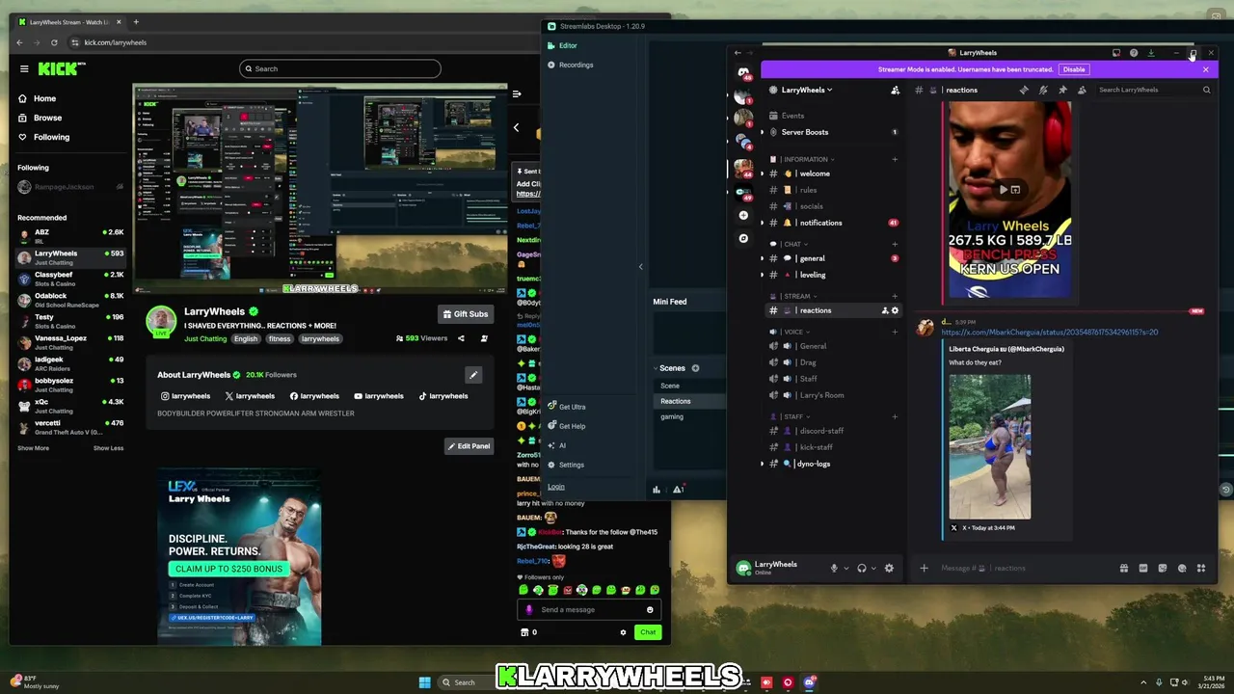Go to Kick Home
The height and width of the screenshot is (694, 1234).
tap(38, 98)
